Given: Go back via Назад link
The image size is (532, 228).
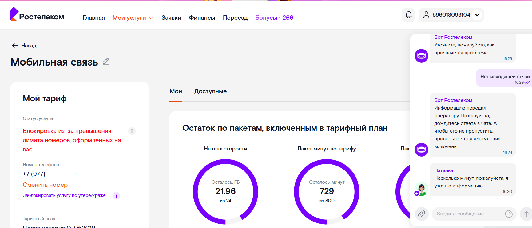Looking at the screenshot, I should (x=29, y=46).
